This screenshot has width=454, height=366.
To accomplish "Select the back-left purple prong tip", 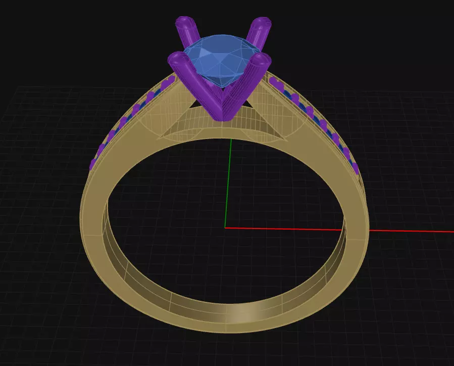I will pyautogui.click(x=185, y=23).
